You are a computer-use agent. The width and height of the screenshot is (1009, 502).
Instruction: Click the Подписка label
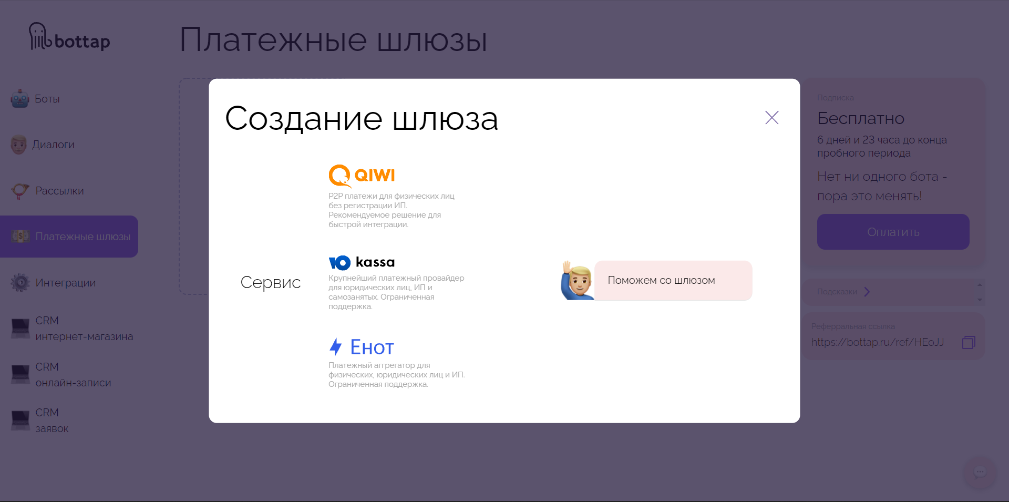pyautogui.click(x=836, y=98)
